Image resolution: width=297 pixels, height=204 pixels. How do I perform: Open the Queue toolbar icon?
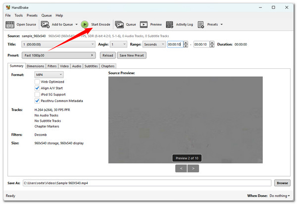point(119,24)
